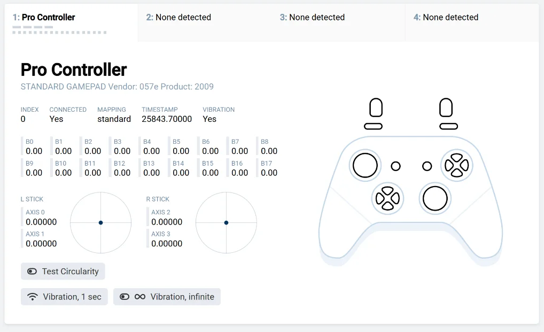The width and height of the screenshot is (544, 332).
Task: Click the B4 button value
Action: coord(152,151)
